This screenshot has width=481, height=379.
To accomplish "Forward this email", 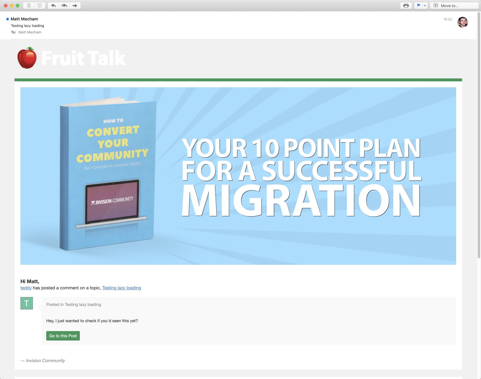I will click(x=75, y=6).
